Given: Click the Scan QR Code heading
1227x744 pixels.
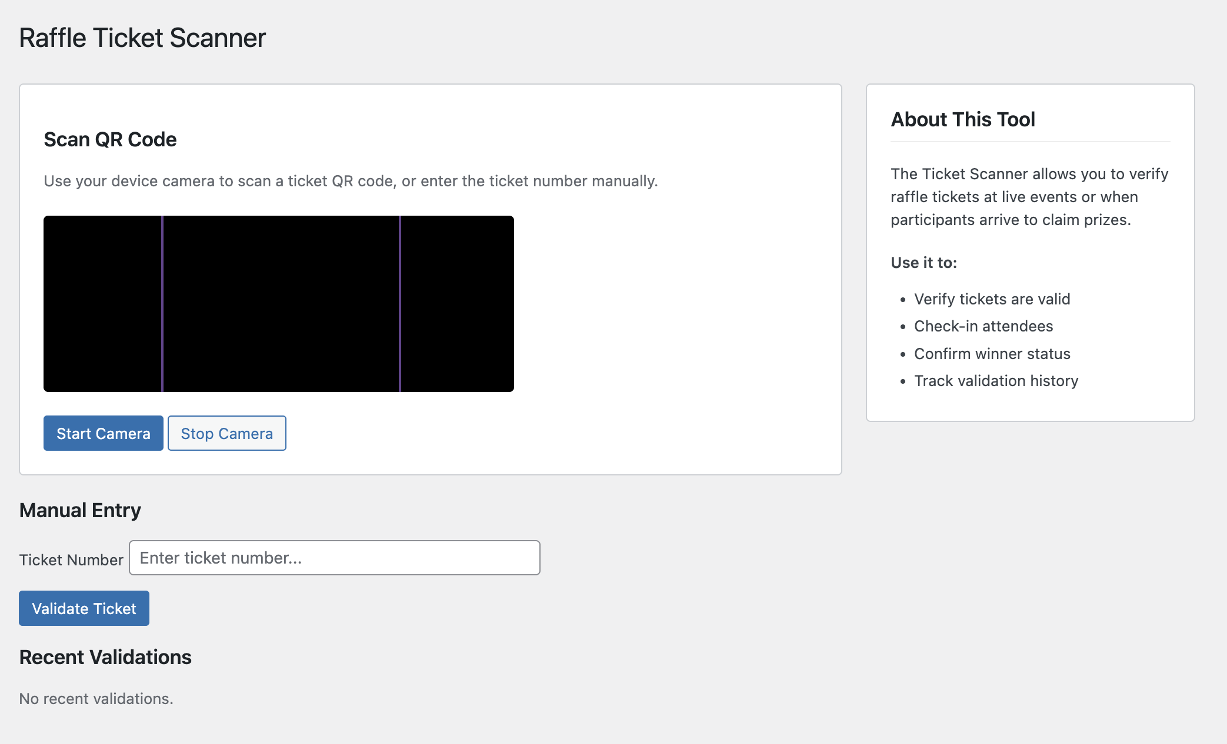Looking at the screenshot, I should (110, 139).
